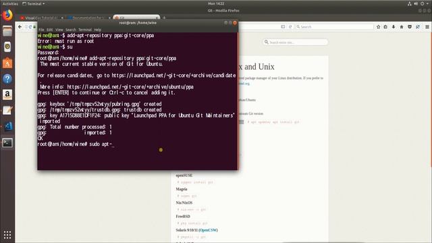The width and height of the screenshot is (432, 243).
Task: Open the Files manager dock icon
Action: point(7,31)
